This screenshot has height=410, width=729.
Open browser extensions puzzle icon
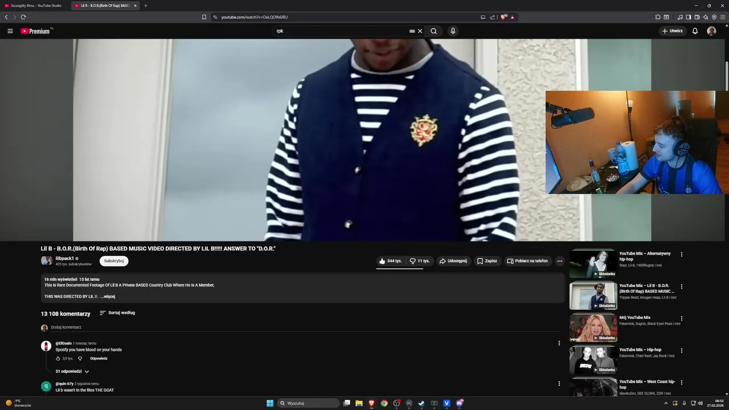tap(658, 17)
